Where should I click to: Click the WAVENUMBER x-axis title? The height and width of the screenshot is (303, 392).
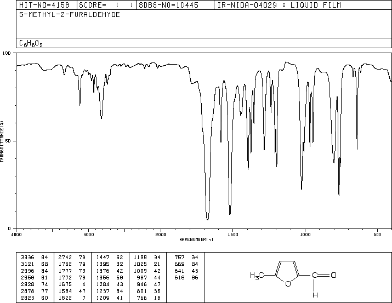point(196,239)
